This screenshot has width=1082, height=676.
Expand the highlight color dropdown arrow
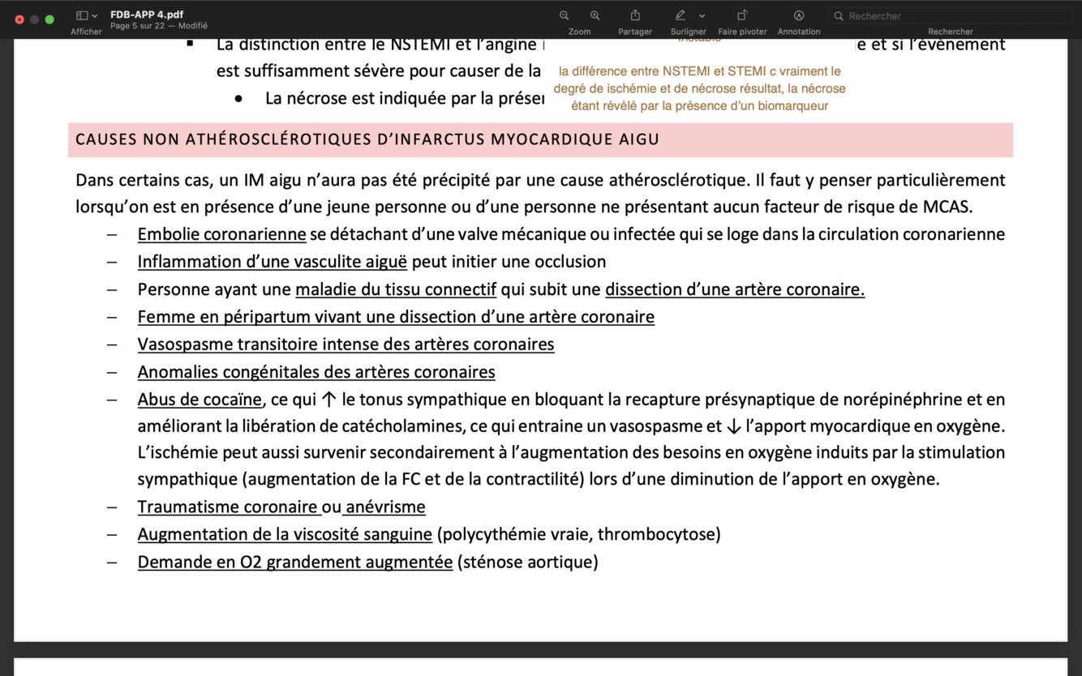[x=702, y=15]
